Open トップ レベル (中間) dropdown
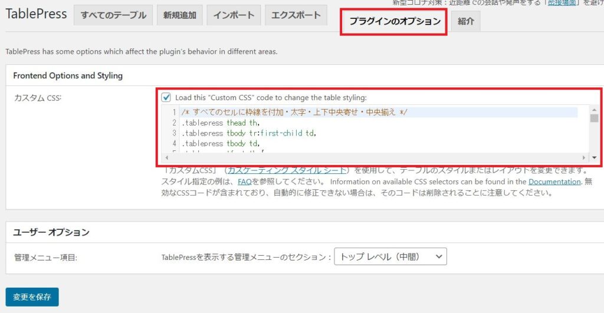604x313 pixels. pyautogui.click(x=390, y=257)
